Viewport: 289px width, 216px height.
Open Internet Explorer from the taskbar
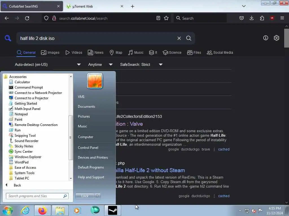(25, 210)
